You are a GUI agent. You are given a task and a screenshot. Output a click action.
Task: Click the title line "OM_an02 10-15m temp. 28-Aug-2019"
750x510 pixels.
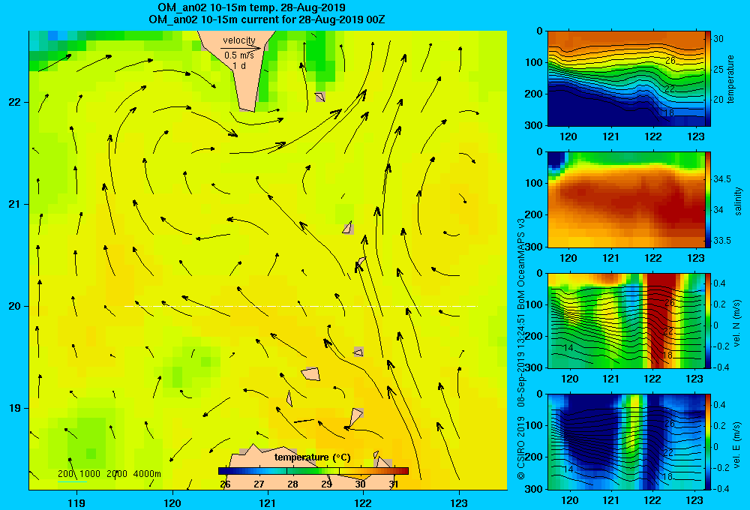coord(251,7)
